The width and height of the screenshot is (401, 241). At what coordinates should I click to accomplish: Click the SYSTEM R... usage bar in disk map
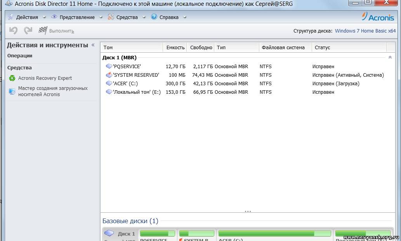point(197,233)
